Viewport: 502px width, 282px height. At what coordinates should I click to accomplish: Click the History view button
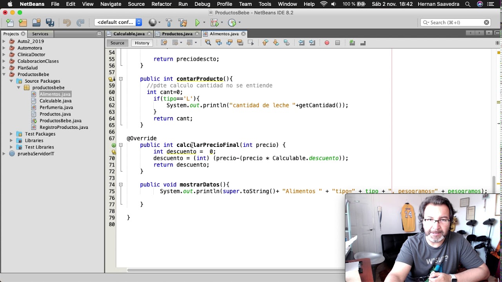142,43
